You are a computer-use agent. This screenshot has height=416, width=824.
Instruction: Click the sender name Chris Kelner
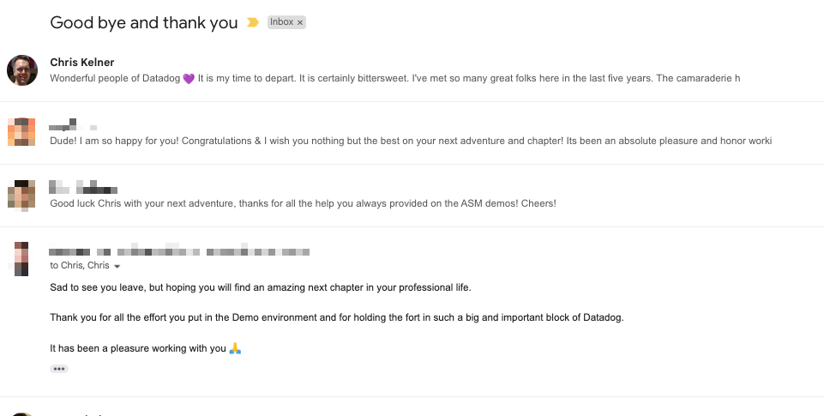coord(82,62)
